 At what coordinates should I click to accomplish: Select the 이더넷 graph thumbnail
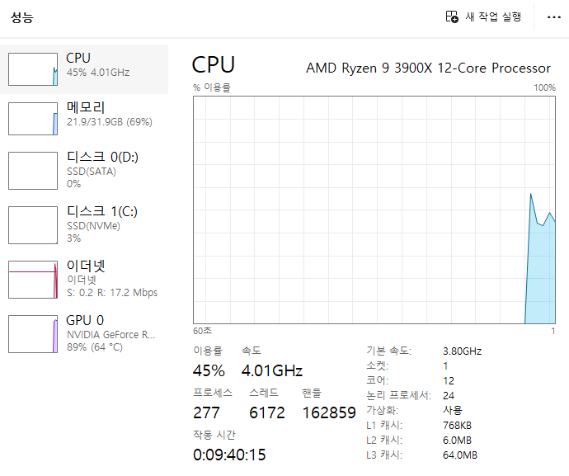coord(33,280)
